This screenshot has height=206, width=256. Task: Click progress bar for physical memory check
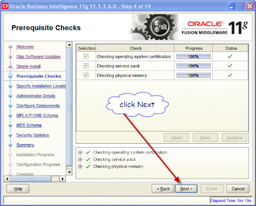(x=193, y=75)
